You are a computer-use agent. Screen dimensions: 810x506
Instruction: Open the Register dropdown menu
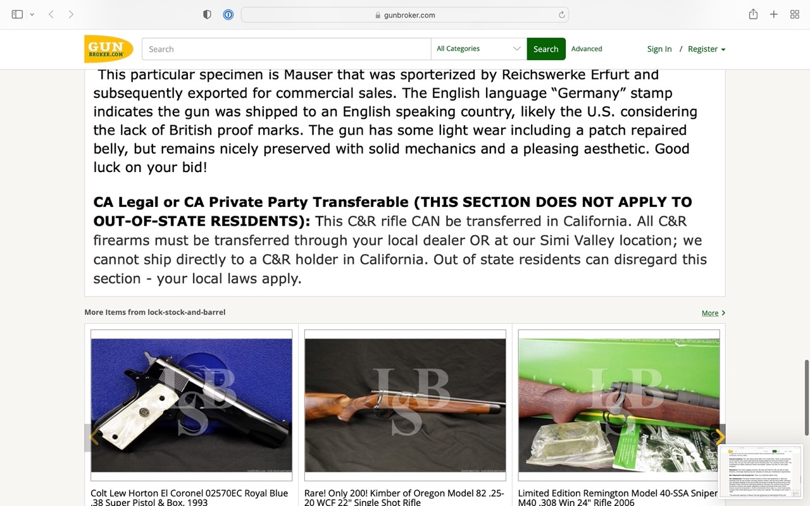(x=706, y=49)
